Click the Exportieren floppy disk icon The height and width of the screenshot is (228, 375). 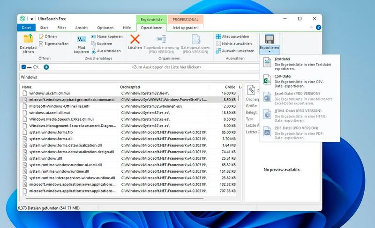[270, 39]
